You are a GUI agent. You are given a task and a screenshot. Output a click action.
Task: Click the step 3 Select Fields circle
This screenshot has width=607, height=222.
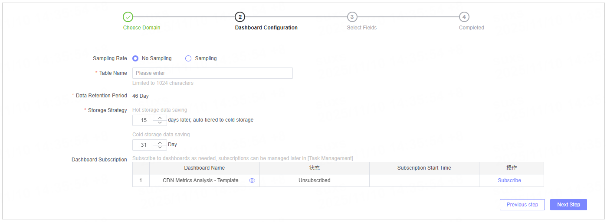click(x=352, y=17)
